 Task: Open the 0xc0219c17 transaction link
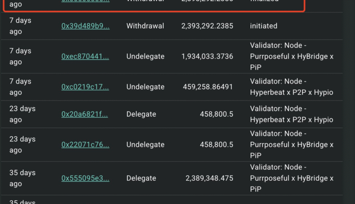pos(85,87)
